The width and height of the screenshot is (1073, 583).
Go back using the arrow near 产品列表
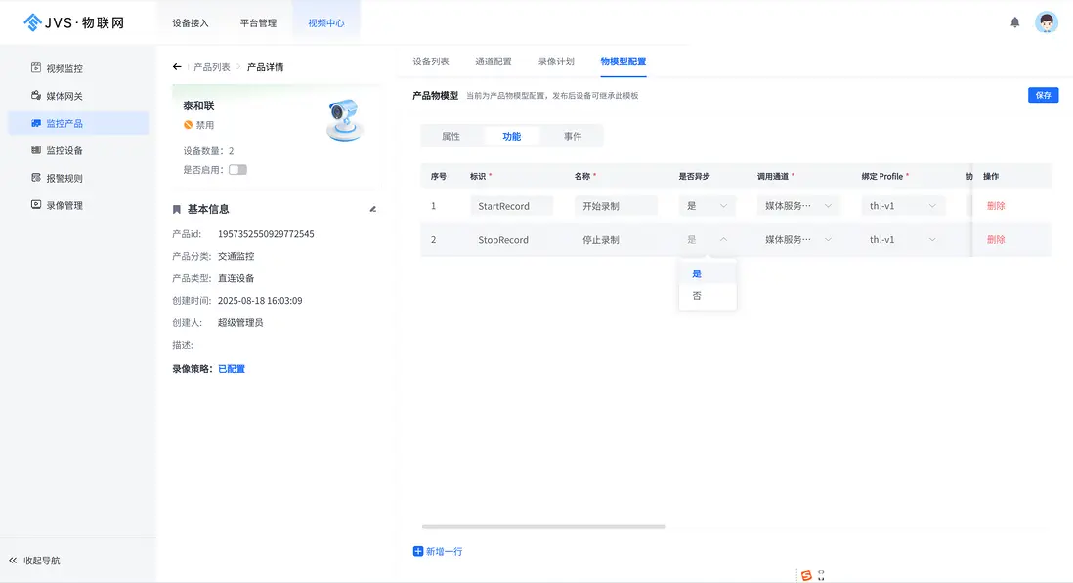[x=176, y=66]
